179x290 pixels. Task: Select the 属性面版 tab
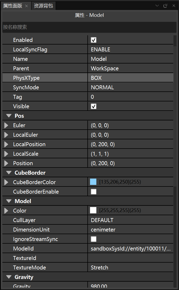click(x=12, y=6)
